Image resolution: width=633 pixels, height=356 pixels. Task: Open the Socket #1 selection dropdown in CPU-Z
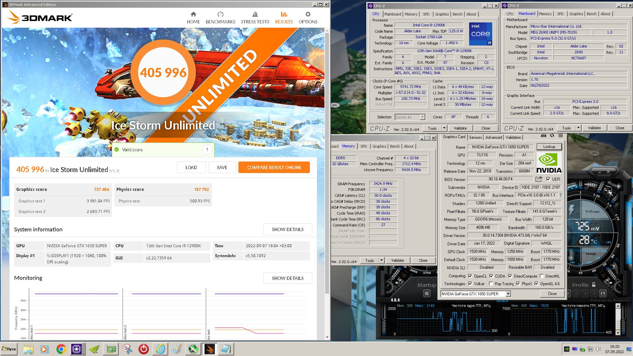click(422, 117)
